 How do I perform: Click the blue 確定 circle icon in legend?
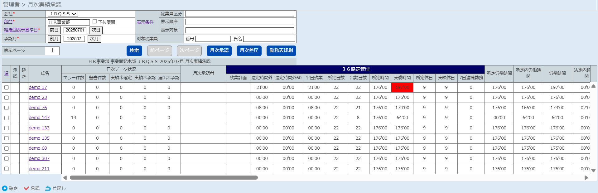(5, 188)
